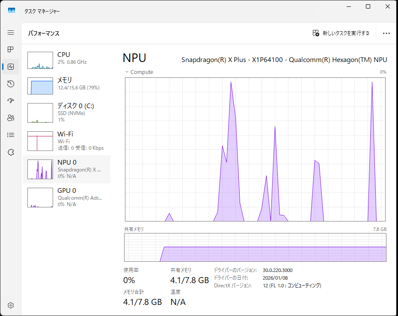The width and height of the screenshot is (398, 316).
Task: Click the SSD (NVMe) disk label
Action: 71,113
